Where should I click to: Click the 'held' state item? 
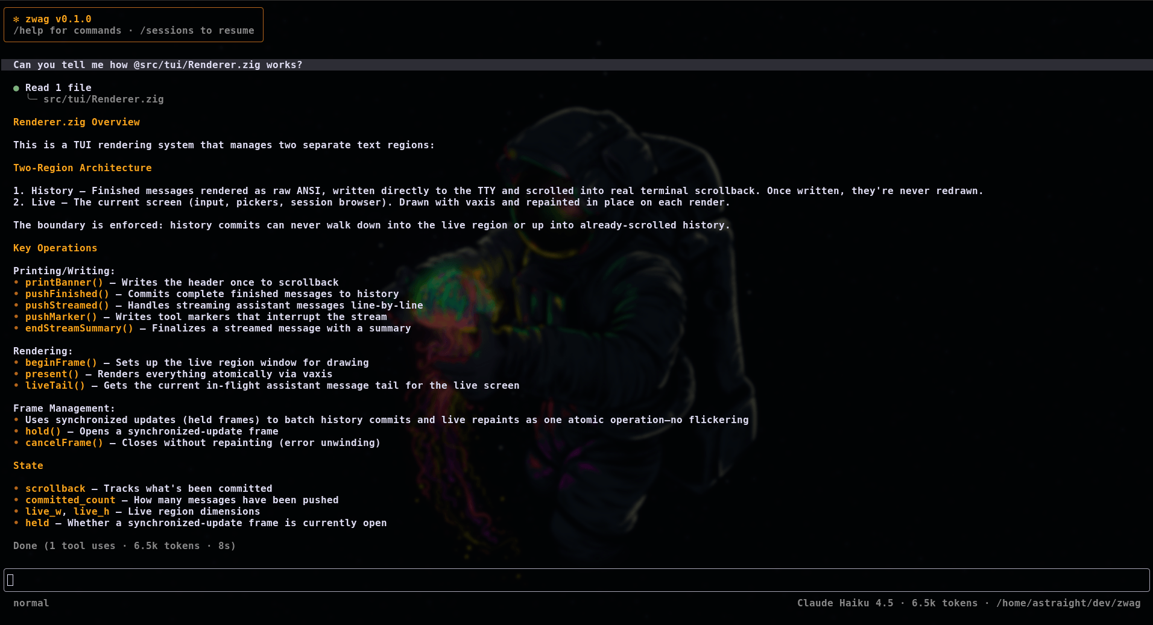(x=37, y=523)
